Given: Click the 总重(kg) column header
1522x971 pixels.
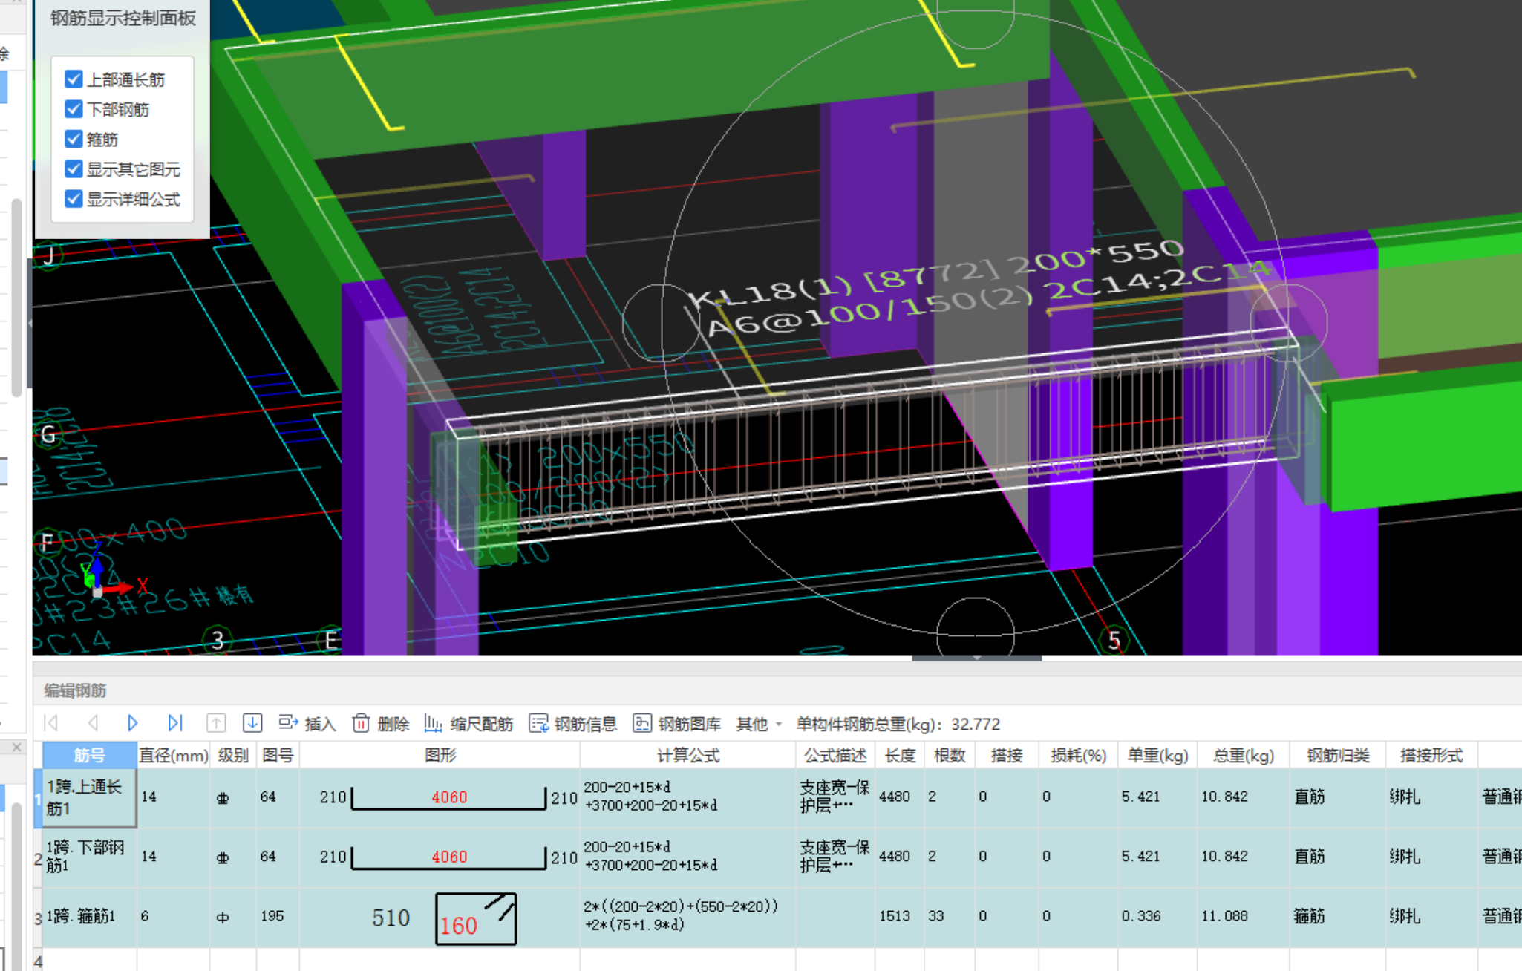Looking at the screenshot, I should coord(1243,755).
